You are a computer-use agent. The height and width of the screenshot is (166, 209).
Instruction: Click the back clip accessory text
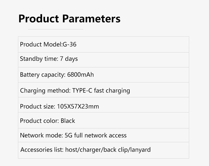114,150
